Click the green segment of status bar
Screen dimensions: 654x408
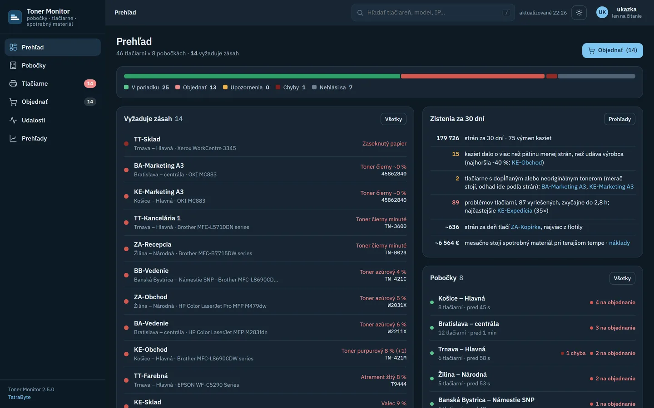pos(262,76)
